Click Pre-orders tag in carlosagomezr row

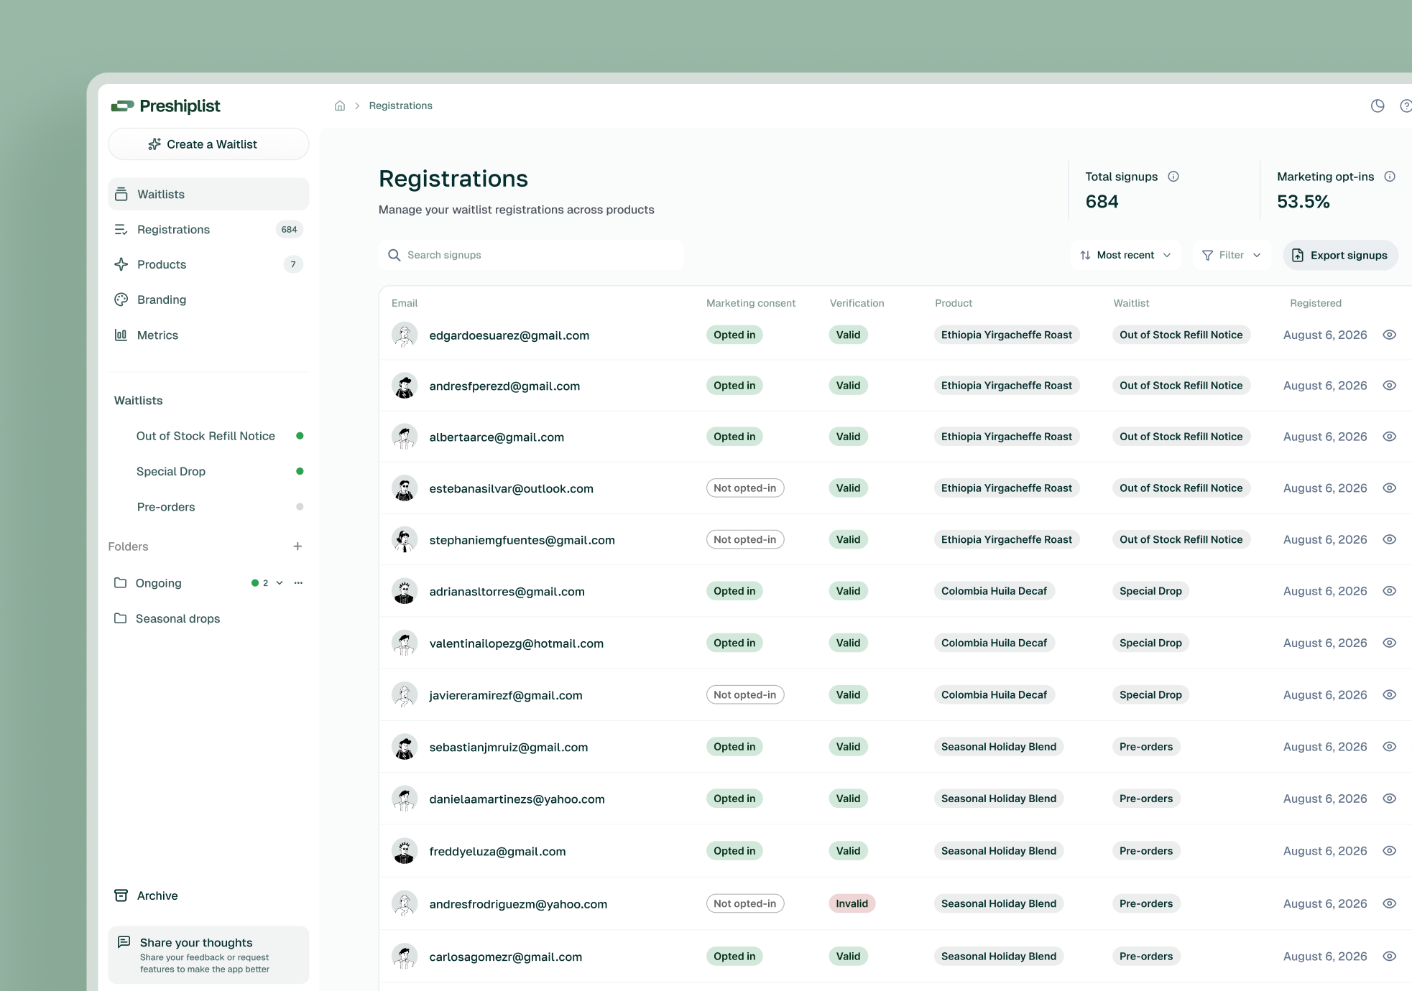click(x=1146, y=957)
